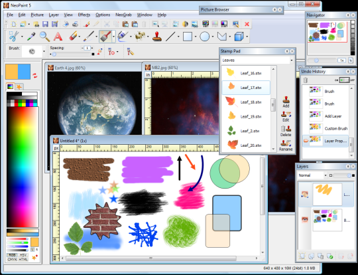The width and height of the screenshot is (358, 275).
Task: Select Custom Brush in Undo History
Action: click(326, 128)
